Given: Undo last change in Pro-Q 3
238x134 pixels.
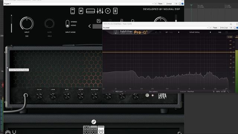Looking at the screenshot, I should tap(156, 32).
